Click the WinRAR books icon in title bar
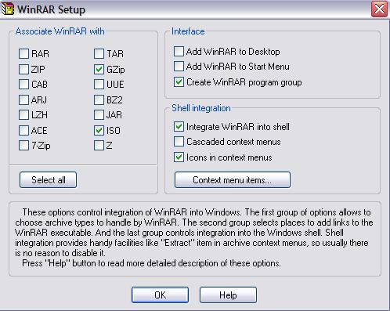The width and height of the screenshot is (390, 311). click(7, 9)
